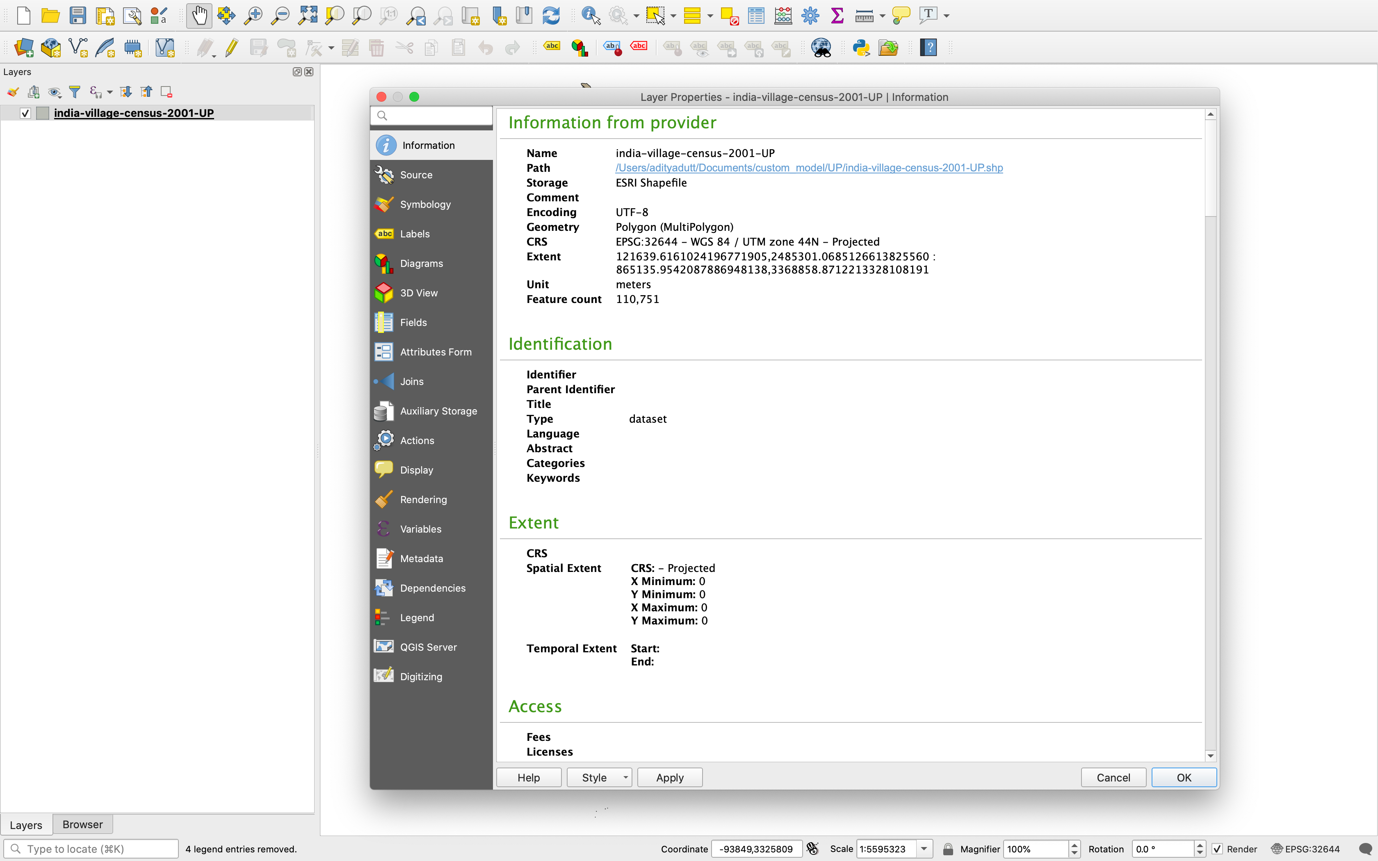
Task: Click the Zoom In magnifier icon
Action: (253, 16)
